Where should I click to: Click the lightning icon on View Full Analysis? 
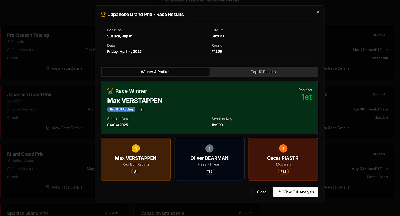coord(279,192)
